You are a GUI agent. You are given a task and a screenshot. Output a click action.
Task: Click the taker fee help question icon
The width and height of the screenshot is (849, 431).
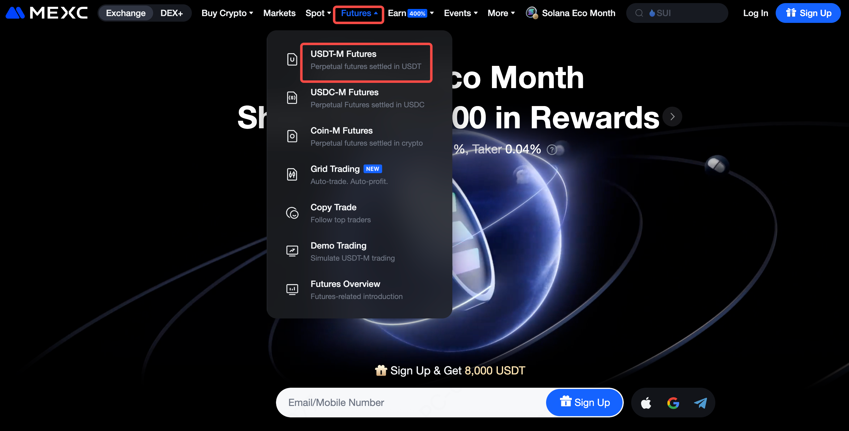pyautogui.click(x=552, y=150)
